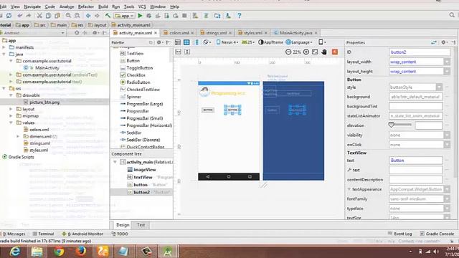Open the Event Log
Viewport: 459px width, 258px height.
pos(400,234)
